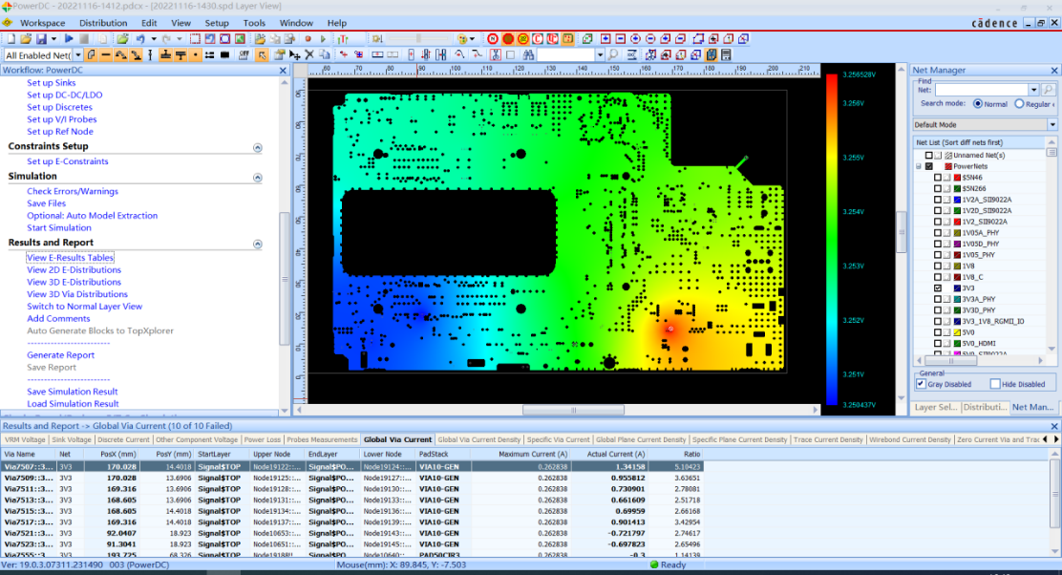Viewport: 1062px width, 575px height.
Task: Click Check Errors/Warnings link
Action: [73, 191]
